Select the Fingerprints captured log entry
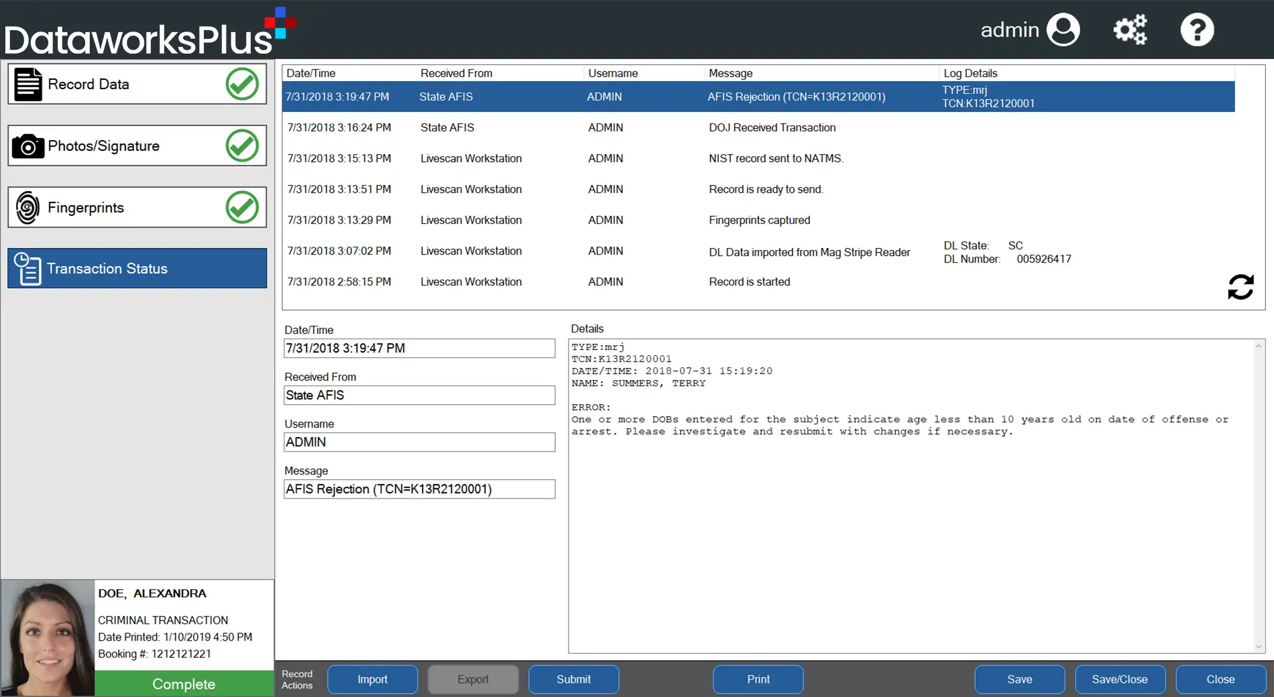Image resolution: width=1274 pixels, height=697 pixels. [758, 220]
